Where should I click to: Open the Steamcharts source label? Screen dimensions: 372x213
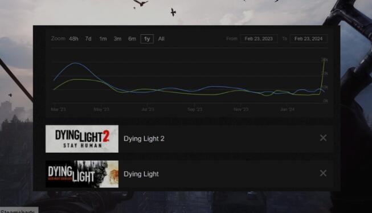tap(18, 211)
